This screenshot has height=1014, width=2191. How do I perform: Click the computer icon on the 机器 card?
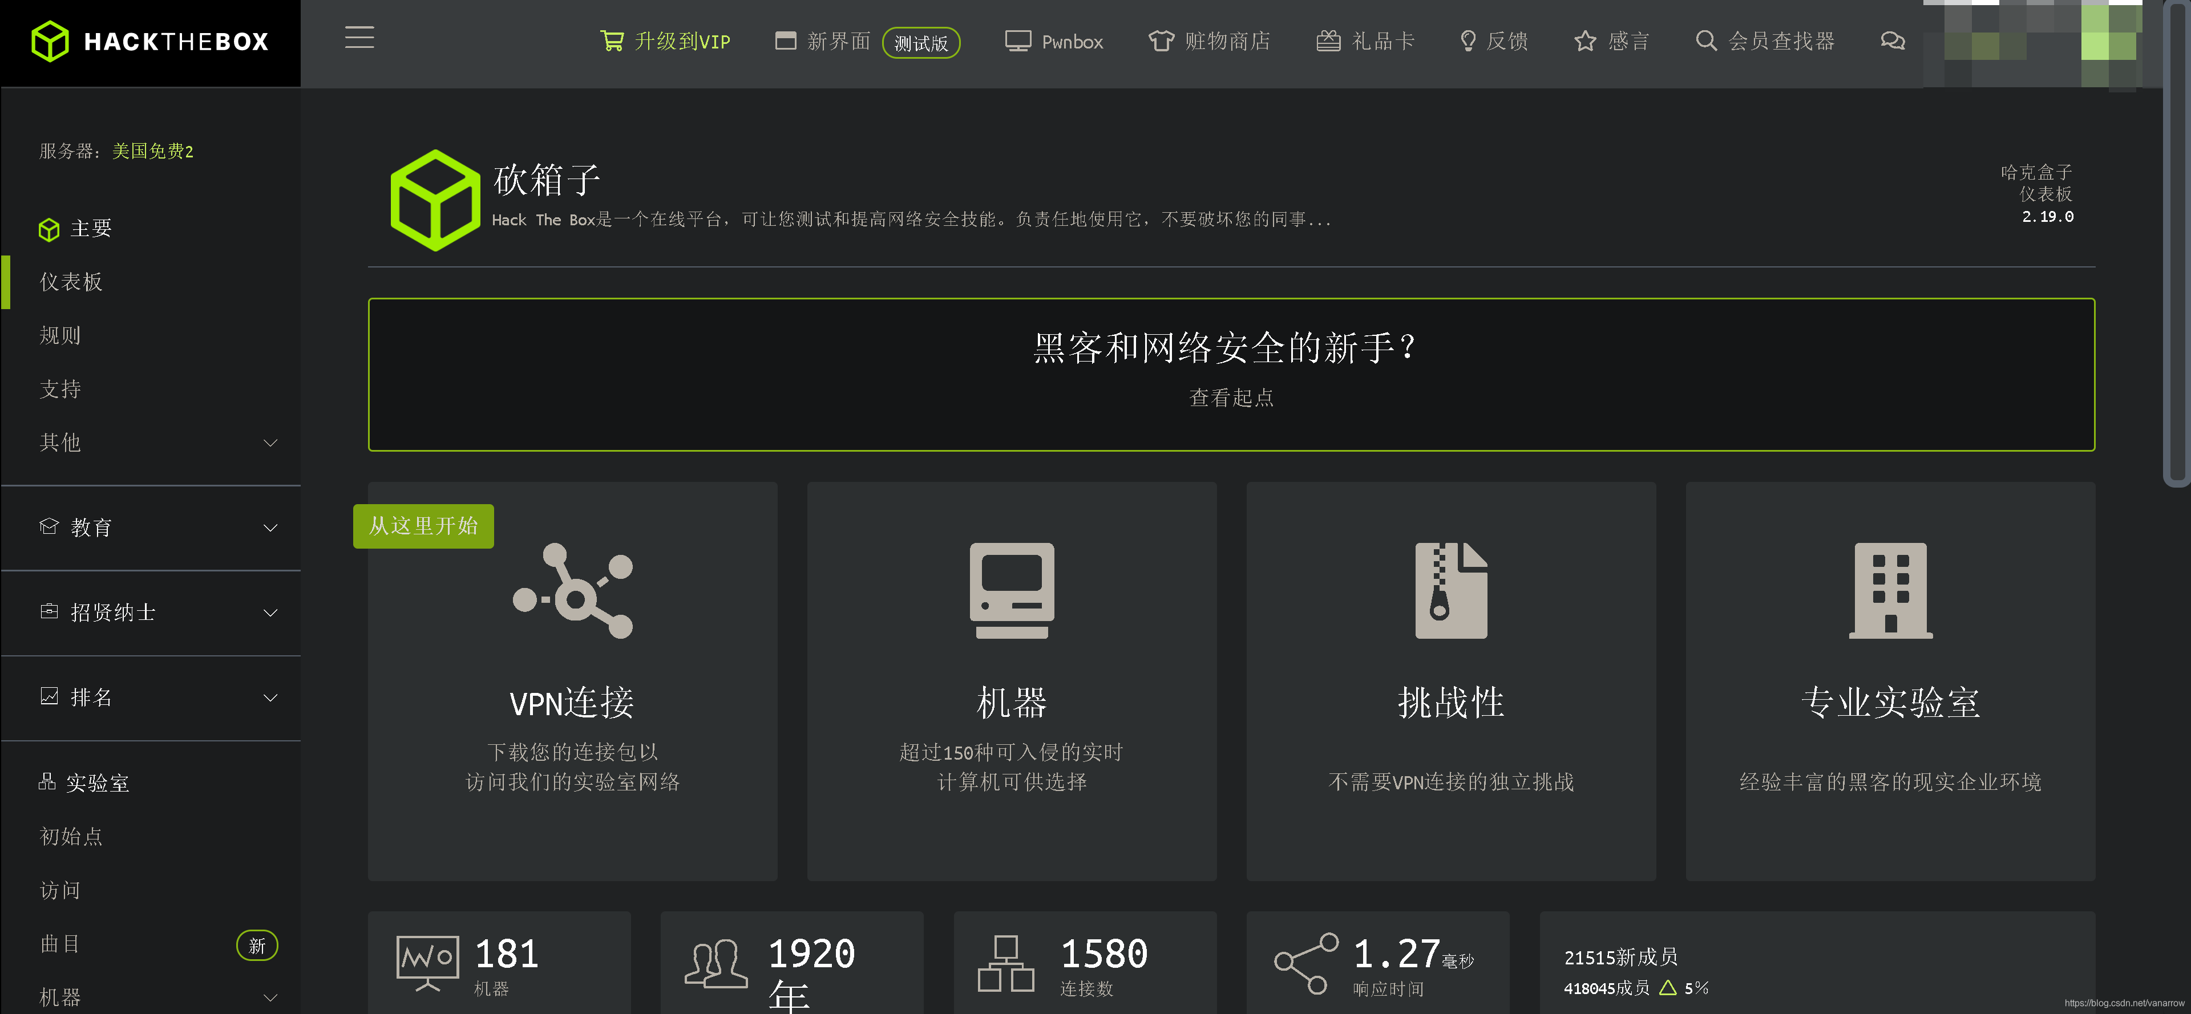[1011, 590]
